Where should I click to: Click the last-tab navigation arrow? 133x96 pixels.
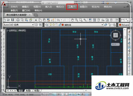coord(15,90)
